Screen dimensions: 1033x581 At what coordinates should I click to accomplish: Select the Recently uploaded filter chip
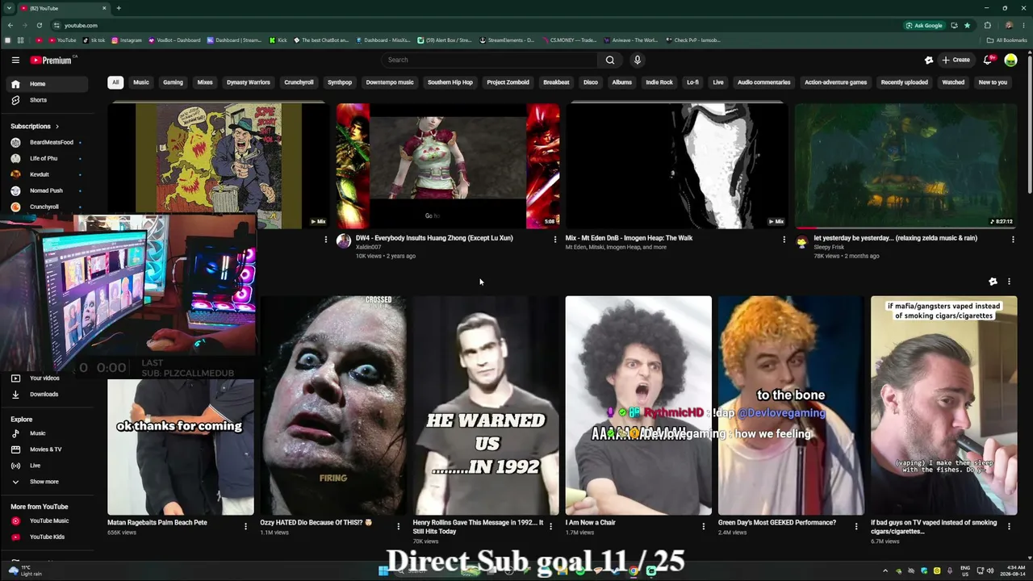tap(904, 82)
